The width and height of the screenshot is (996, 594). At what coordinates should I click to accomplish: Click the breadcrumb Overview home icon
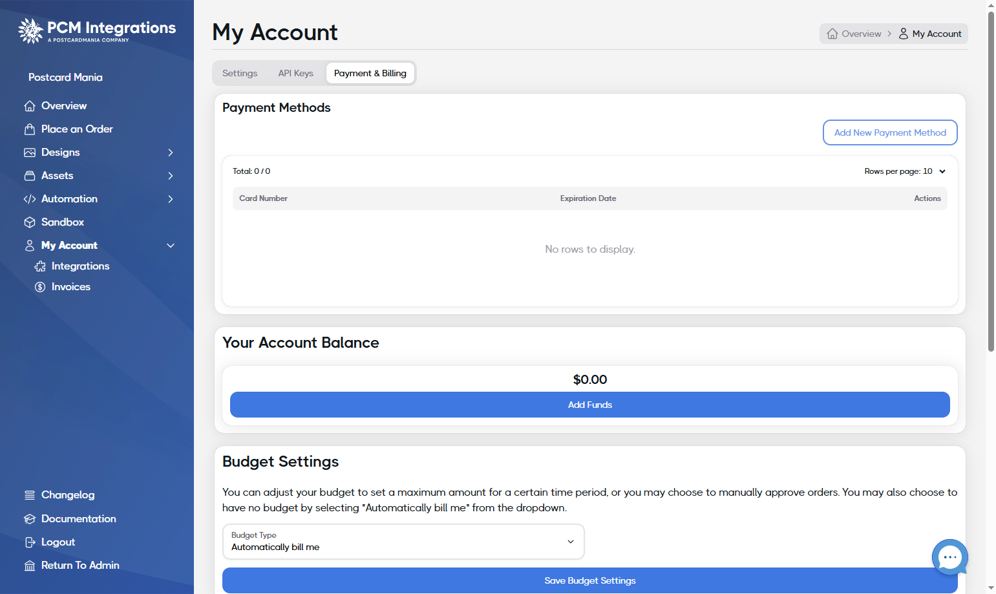832,34
